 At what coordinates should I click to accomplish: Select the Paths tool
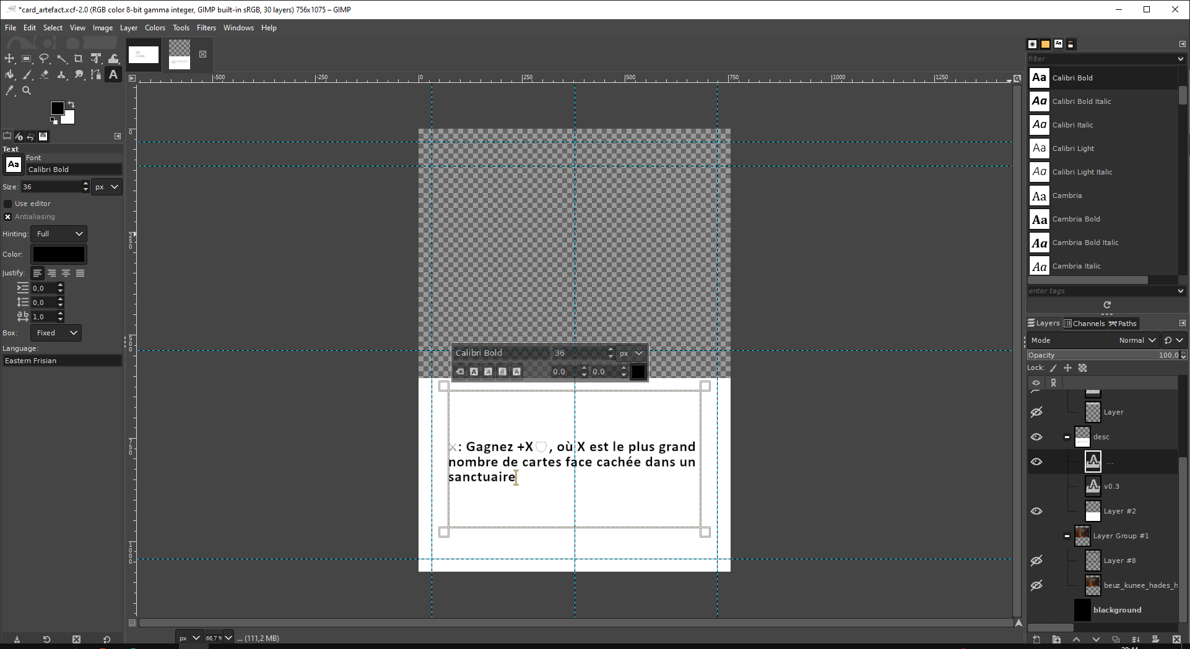96,75
